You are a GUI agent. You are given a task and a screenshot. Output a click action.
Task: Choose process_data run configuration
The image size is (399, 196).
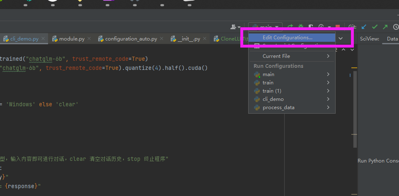tap(292, 108)
